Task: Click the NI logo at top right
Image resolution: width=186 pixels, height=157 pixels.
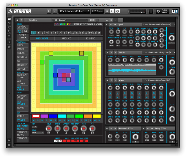Action: click(174, 11)
